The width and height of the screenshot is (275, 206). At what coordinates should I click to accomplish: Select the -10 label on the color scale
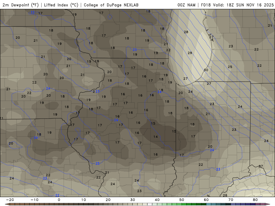pyautogui.click(x=34, y=200)
